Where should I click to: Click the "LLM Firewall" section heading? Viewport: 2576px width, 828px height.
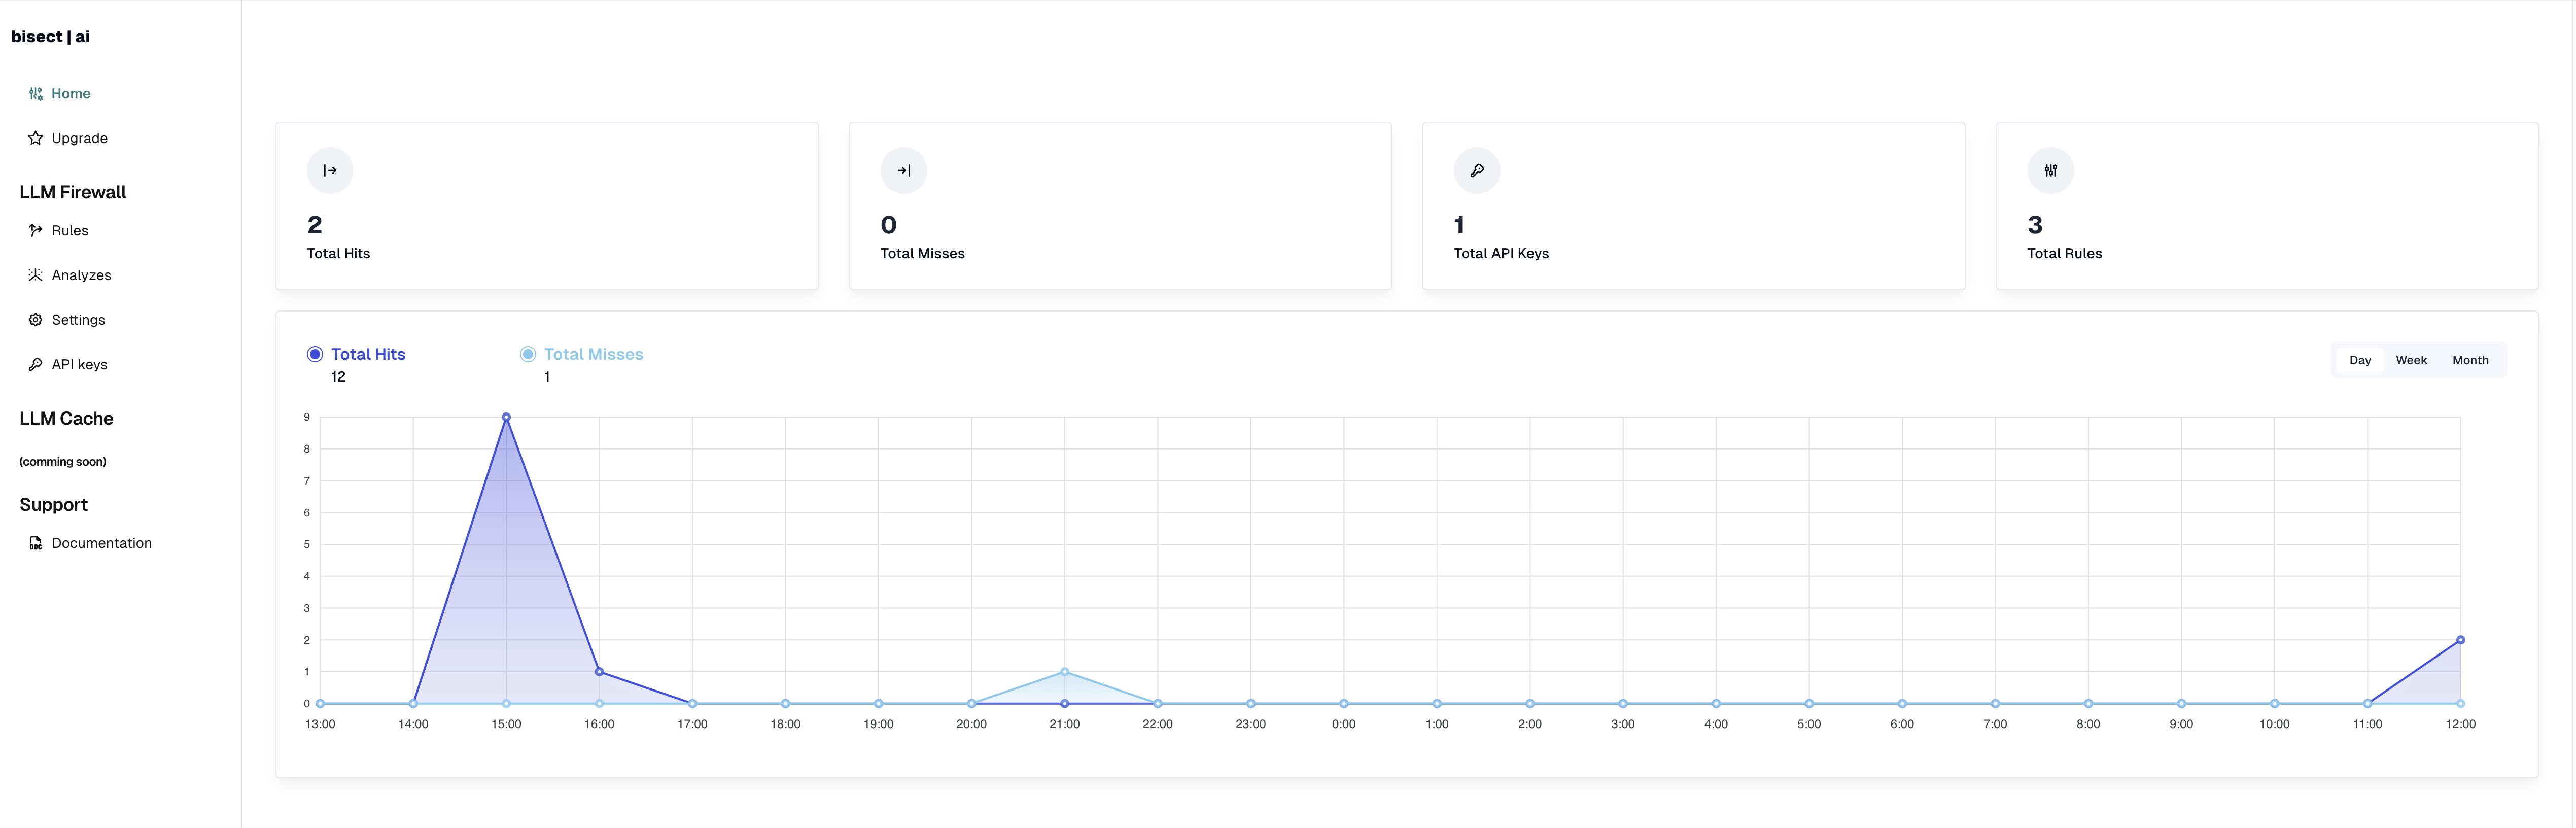coord(73,192)
